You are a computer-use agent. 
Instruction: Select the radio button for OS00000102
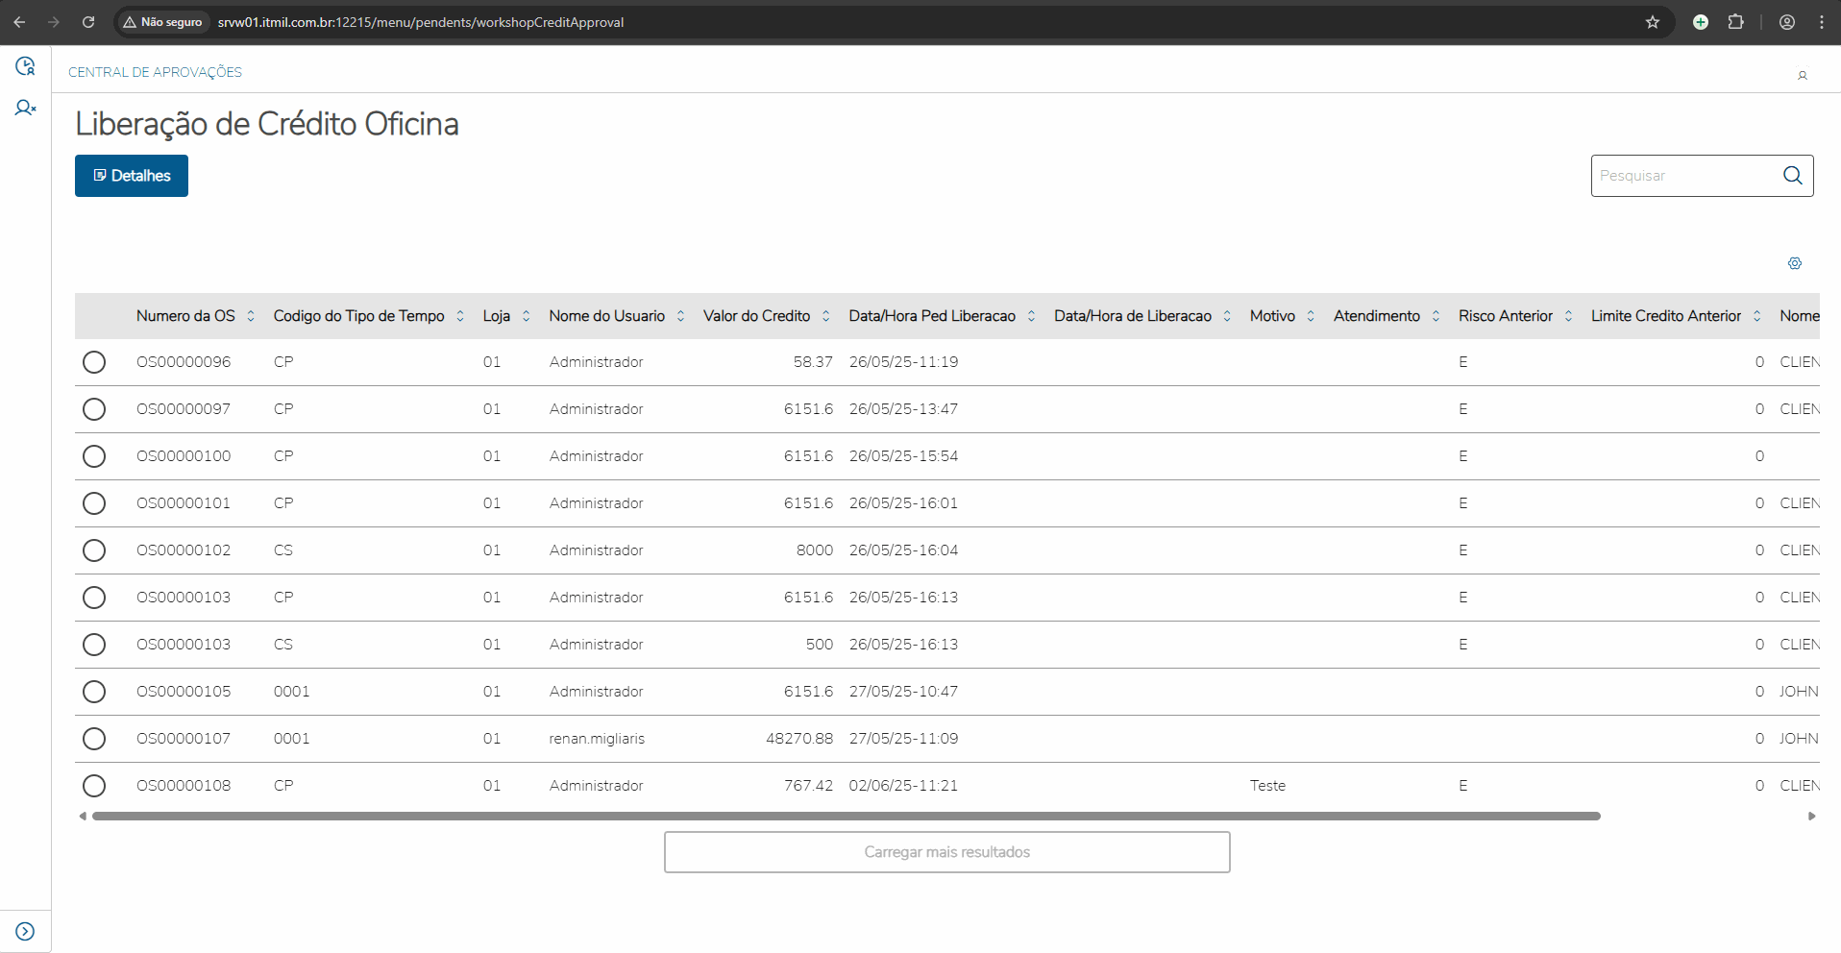pos(94,550)
